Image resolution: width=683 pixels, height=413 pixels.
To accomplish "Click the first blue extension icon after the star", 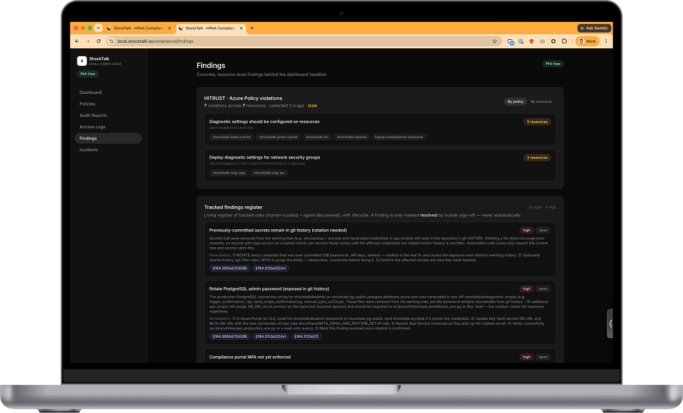I will [x=511, y=41].
